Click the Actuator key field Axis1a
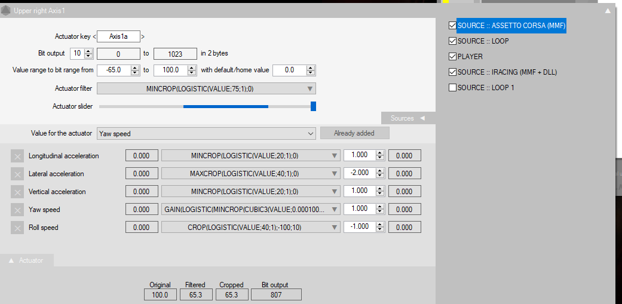Image resolution: width=622 pixels, height=304 pixels. tap(118, 37)
